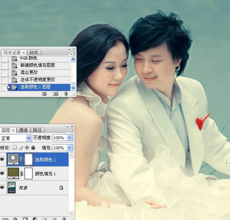Image resolution: width=230 pixels, height=220 pixels.
Task: Select the 混合更改 history state
Action: (29, 72)
